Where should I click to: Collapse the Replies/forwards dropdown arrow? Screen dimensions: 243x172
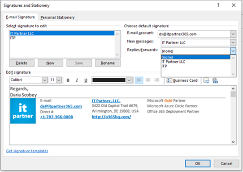pyautogui.click(x=233, y=51)
